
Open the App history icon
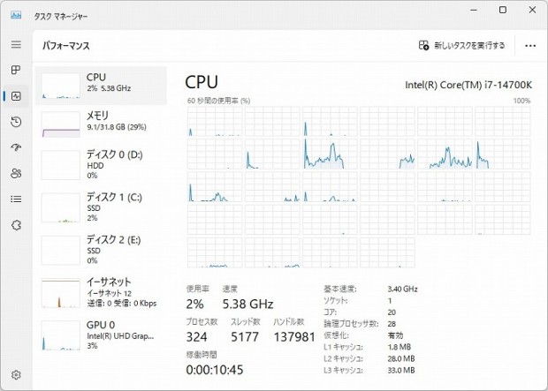[x=16, y=122]
